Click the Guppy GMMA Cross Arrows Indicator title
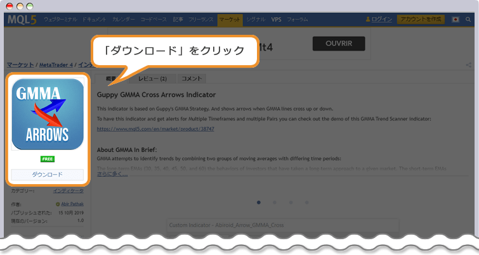The image size is (479, 255). point(156,95)
